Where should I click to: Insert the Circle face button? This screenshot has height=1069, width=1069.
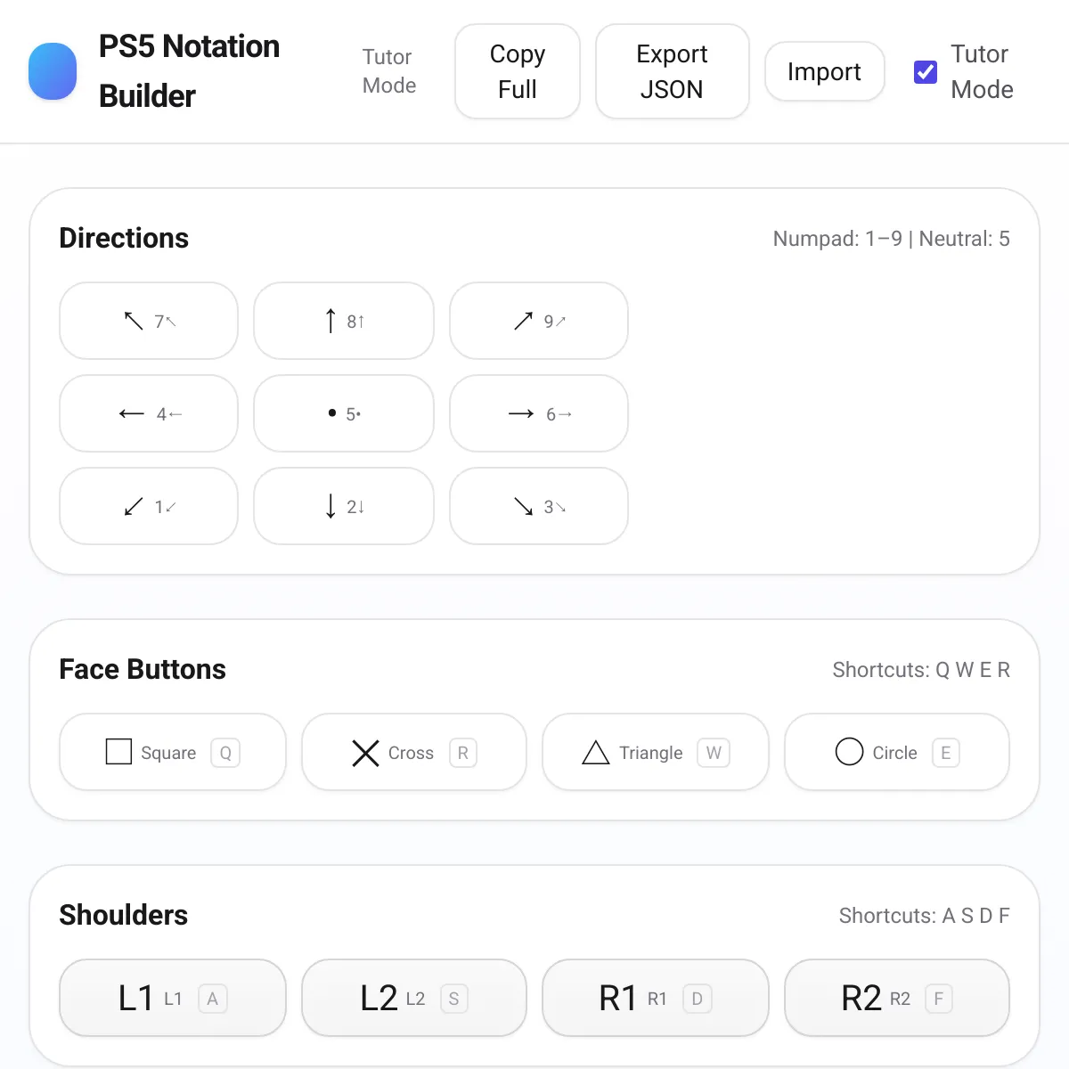click(x=897, y=752)
